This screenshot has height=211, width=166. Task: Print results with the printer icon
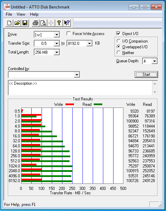[x=35, y=23]
